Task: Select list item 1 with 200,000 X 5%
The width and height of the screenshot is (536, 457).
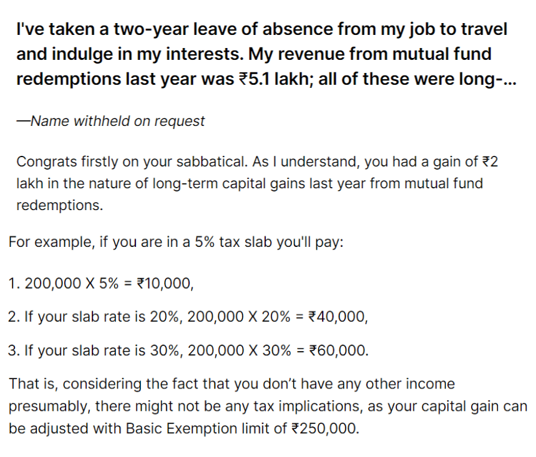Action: point(101,284)
